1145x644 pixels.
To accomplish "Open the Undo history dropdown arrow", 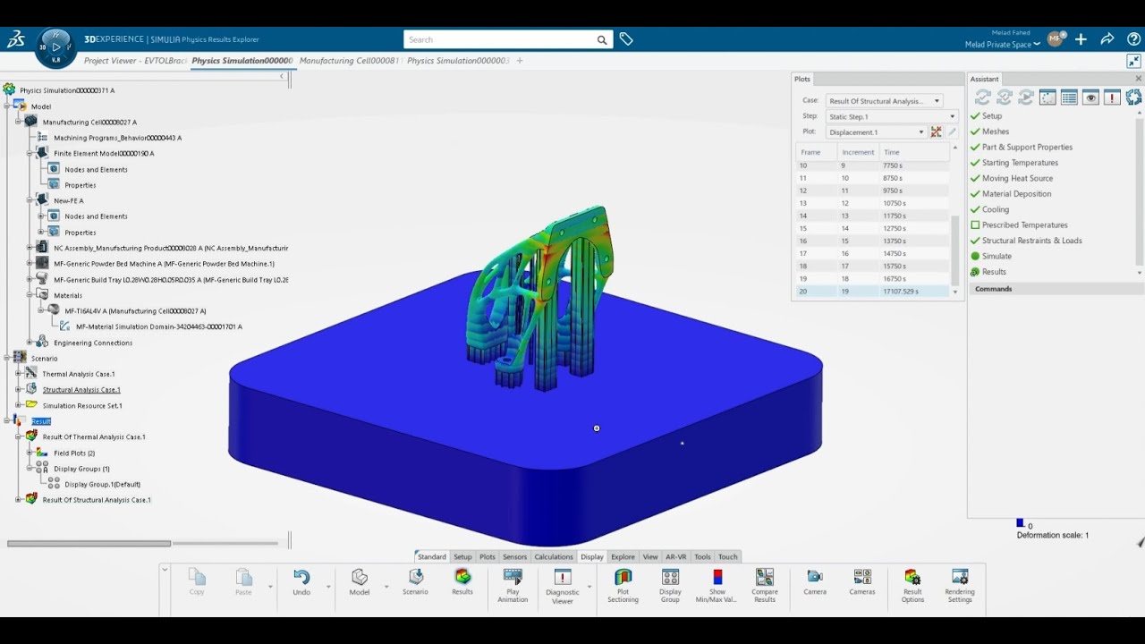I will point(328,587).
